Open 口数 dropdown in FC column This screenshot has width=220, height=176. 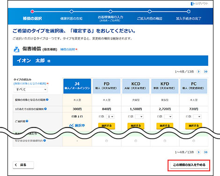tap(197, 117)
